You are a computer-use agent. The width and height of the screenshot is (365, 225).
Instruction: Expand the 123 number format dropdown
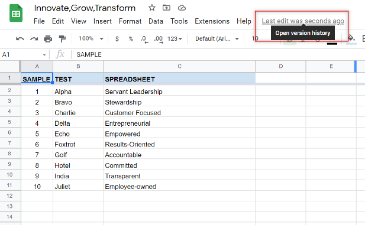pyautogui.click(x=175, y=39)
